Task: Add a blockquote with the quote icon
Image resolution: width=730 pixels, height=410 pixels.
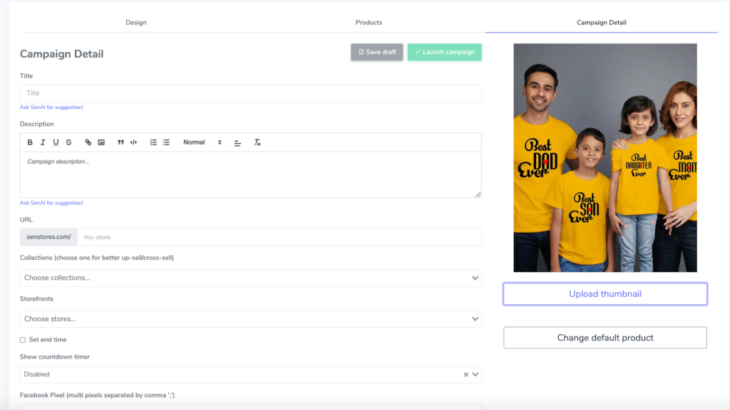Action: point(120,142)
